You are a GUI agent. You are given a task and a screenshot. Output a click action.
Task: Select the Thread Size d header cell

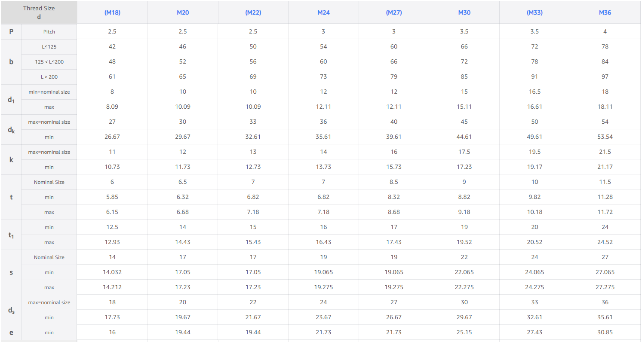coord(39,12)
